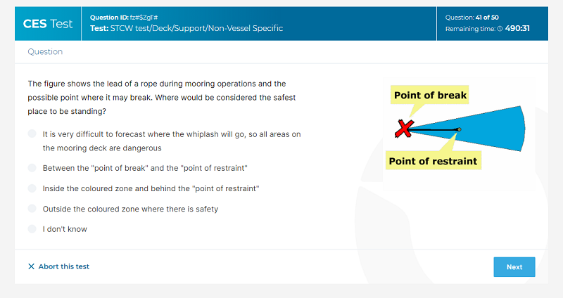The width and height of the screenshot is (563, 298).
Task: Click the Question ID text in header
Action: tap(124, 17)
